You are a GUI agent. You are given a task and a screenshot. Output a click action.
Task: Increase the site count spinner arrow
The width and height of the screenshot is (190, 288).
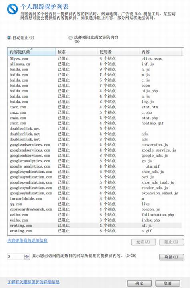pyautogui.click(x=27, y=256)
